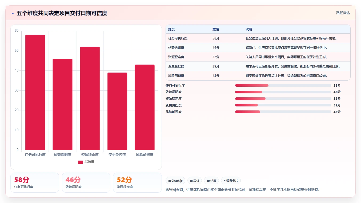This screenshot has height=203, width=361.
Task: Select the 依赖透明度 table row cell
Action: click(x=176, y=48)
